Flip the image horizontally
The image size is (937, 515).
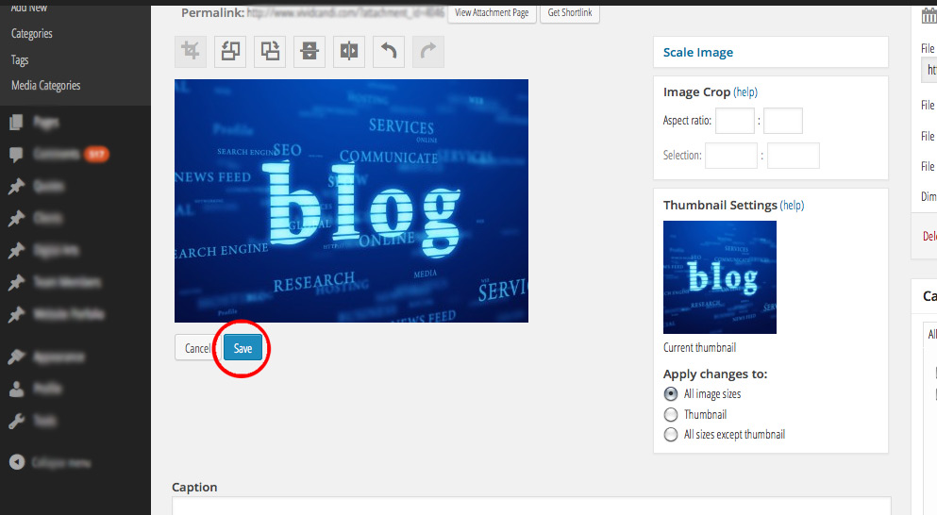coord(350,52)
